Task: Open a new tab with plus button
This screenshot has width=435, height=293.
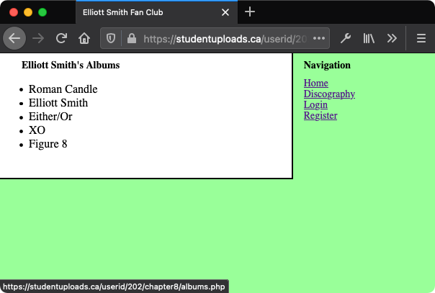Action: [250, 12]
